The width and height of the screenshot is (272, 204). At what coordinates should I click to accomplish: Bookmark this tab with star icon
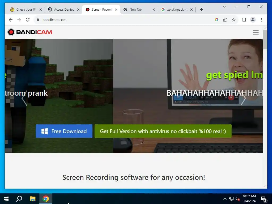(234, 20)
